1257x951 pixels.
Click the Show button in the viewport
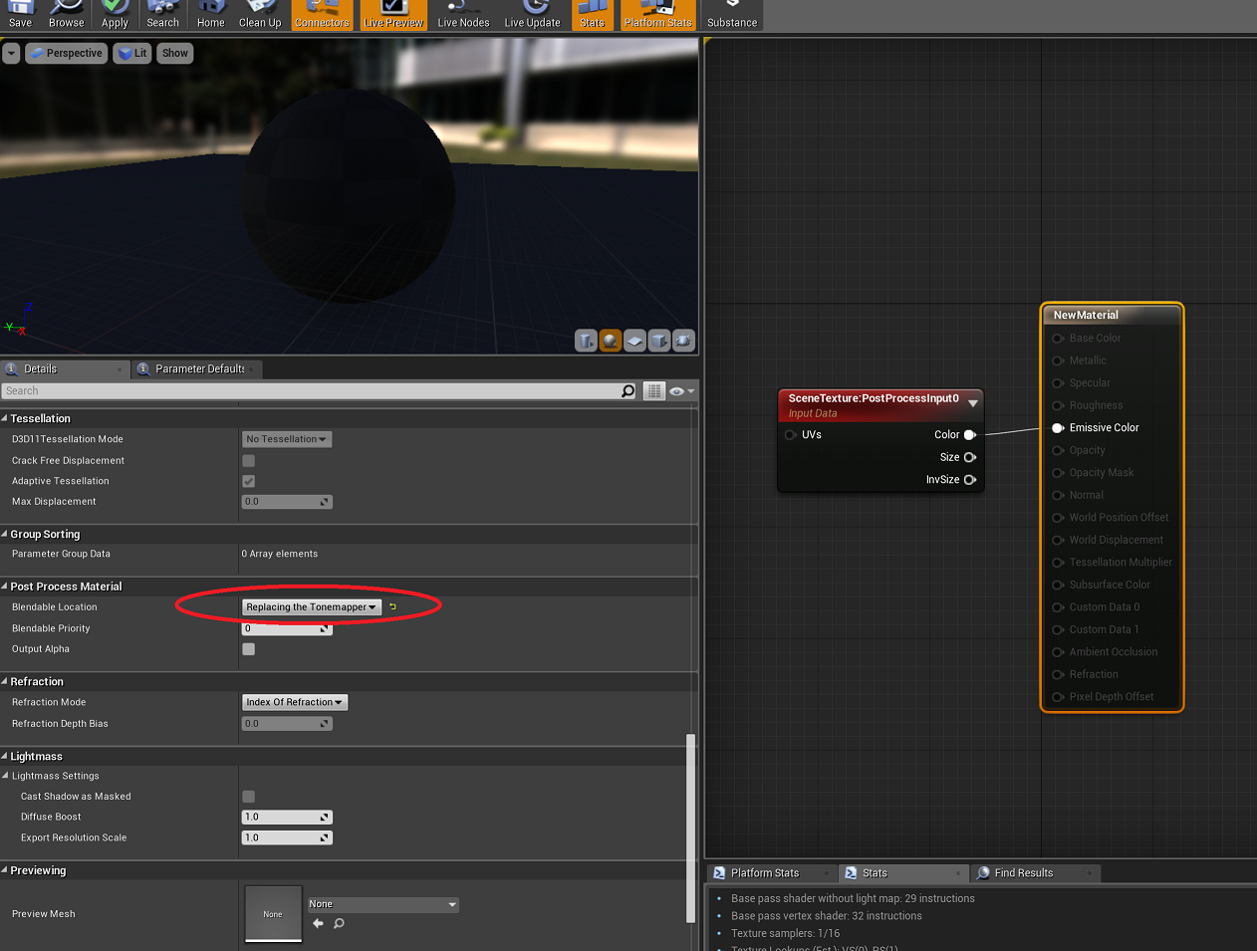click(174, 53)
